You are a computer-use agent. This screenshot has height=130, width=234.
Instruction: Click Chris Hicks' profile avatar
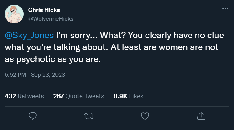coord(14,14)
